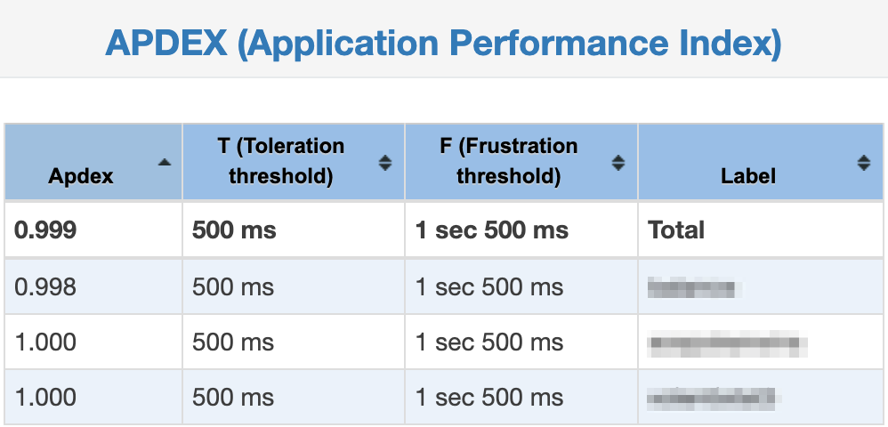Open the APDEX (Application Performance Index) title link
The height and width of the screenshot is (427, 888).
(443, 43)
